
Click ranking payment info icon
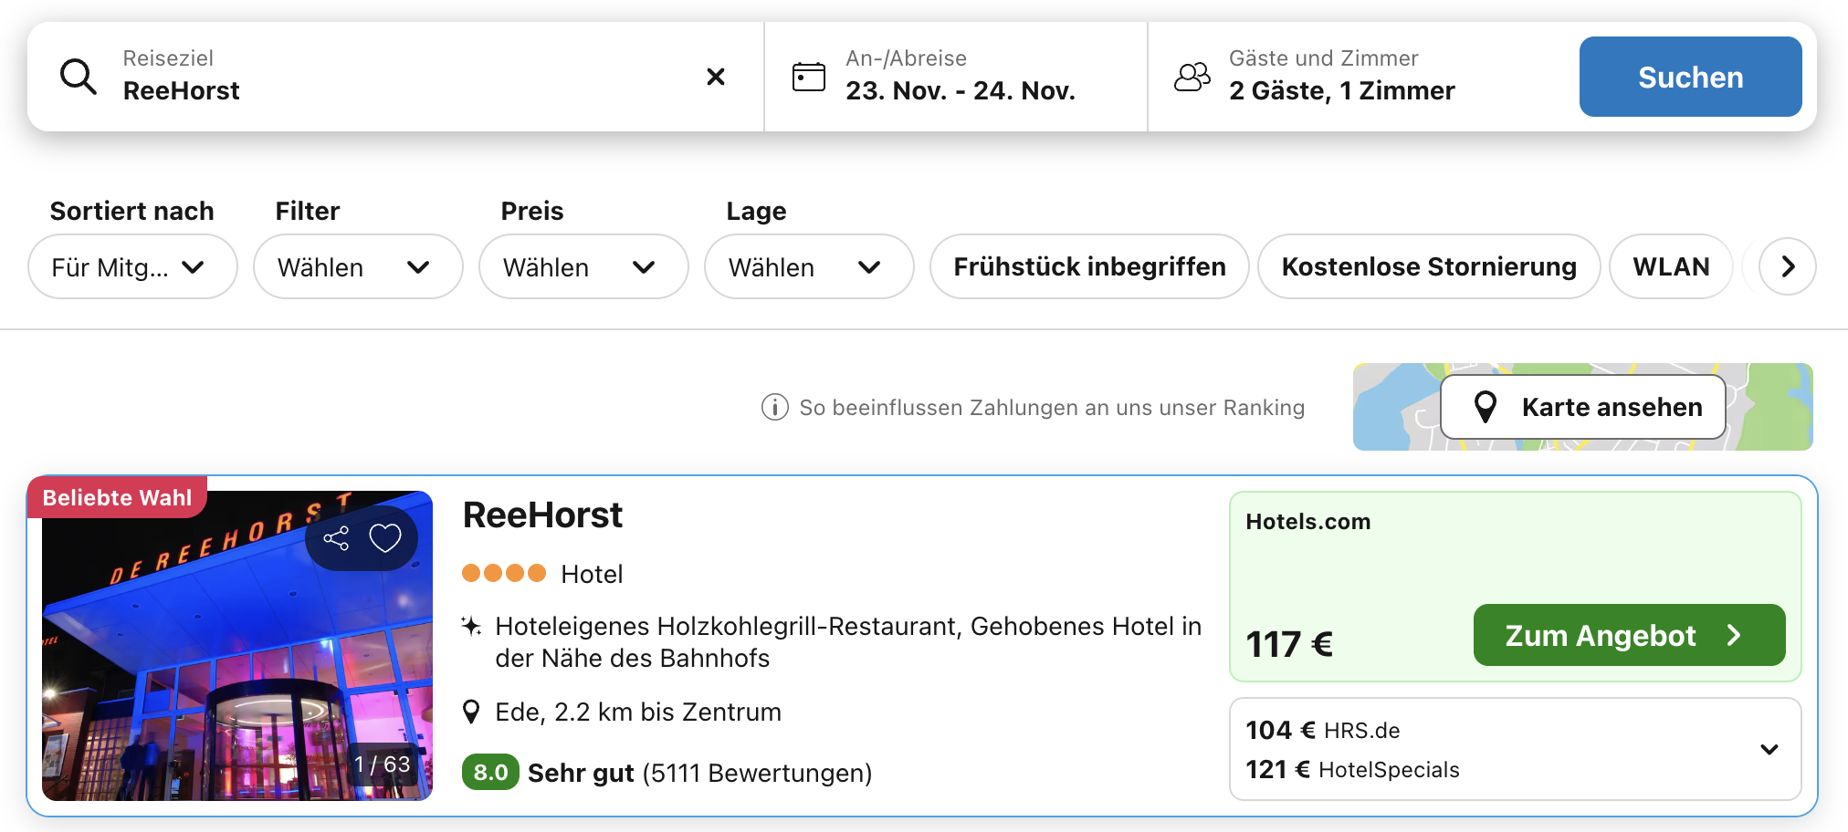774,407
